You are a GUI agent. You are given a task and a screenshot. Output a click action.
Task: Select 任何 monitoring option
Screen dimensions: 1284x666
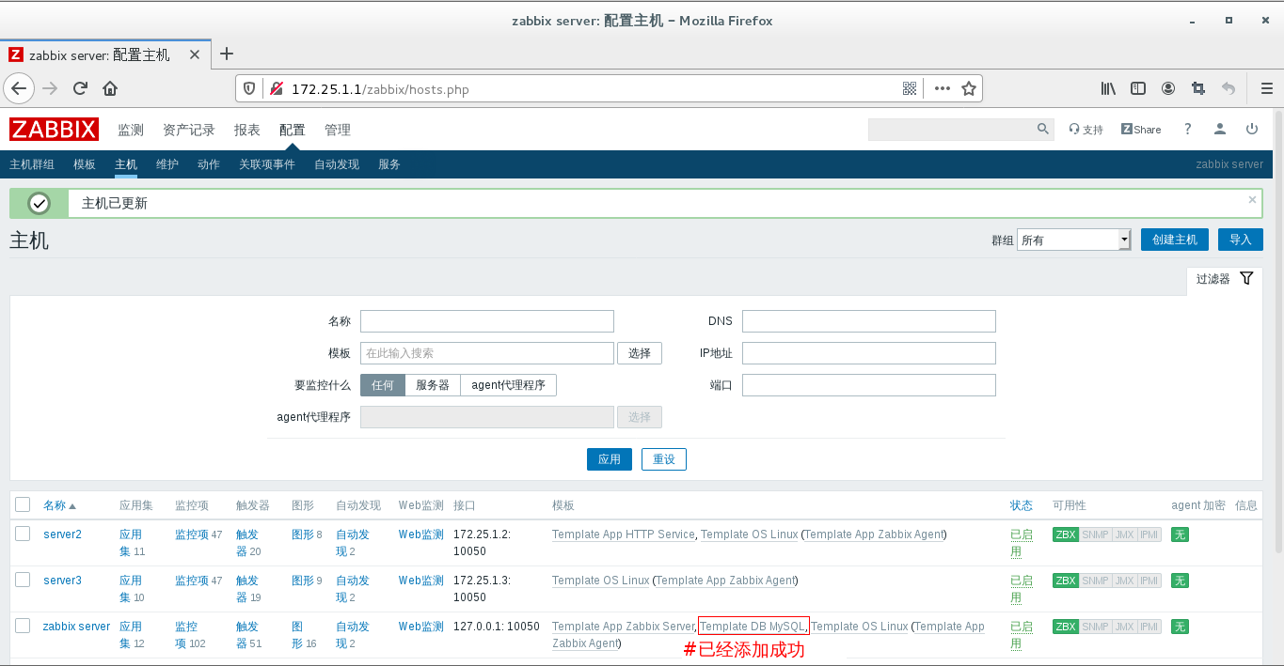click(383, 385)
